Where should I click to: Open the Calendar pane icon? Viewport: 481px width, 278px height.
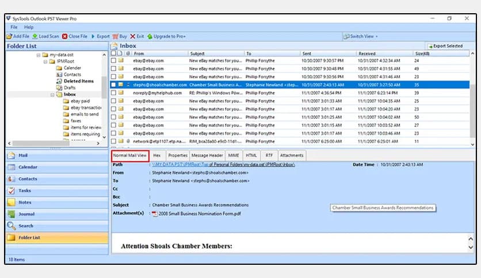tap(12, 167)
